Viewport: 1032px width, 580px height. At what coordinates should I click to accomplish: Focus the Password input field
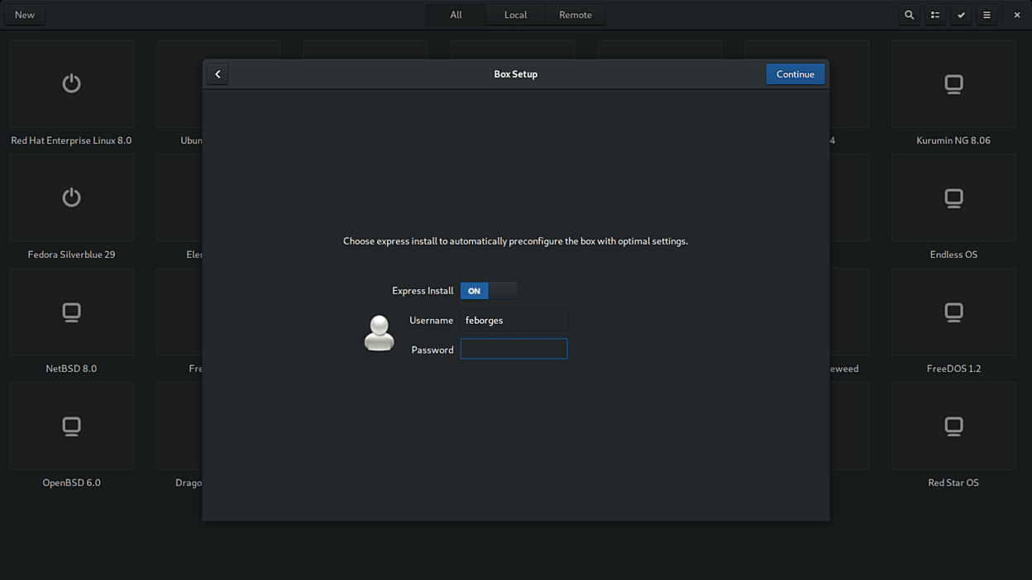(514, 349)
